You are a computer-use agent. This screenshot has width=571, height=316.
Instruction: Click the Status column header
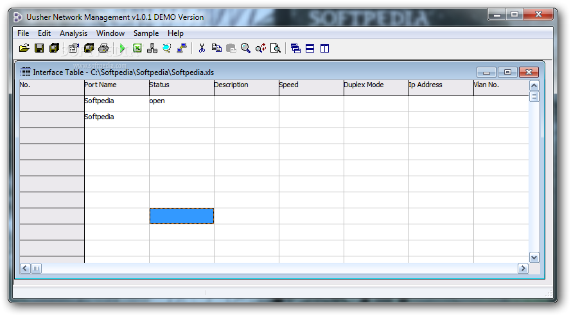pyautogui.click(x=182, y=88)
